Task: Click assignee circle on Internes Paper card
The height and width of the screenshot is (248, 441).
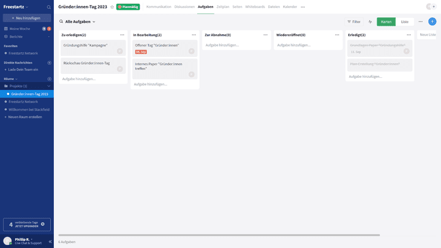Action: [192, 74]
